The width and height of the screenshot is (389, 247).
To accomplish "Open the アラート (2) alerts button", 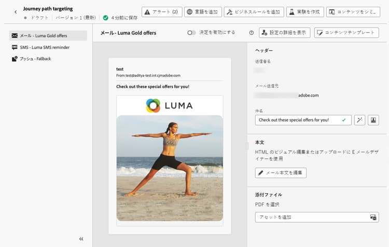I will [162, 12].
